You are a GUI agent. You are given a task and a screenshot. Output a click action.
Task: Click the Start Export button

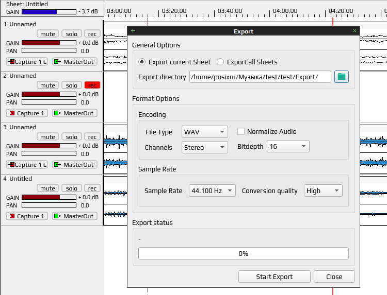coord(274,276)
